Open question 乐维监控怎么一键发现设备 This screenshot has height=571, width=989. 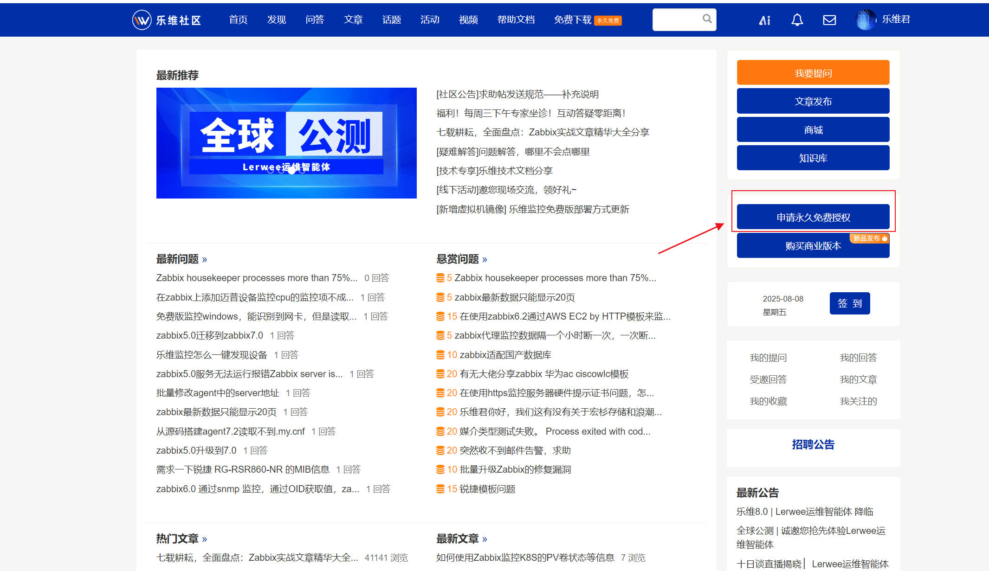tap(212, 355)
